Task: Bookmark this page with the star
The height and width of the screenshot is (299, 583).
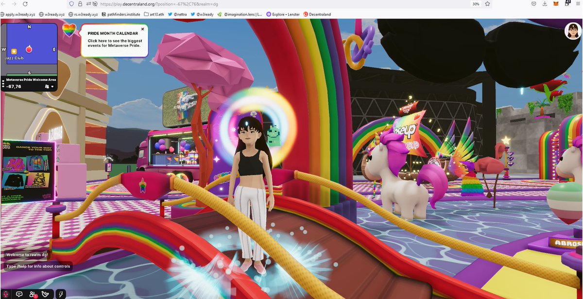Action: (x=487, y=3)
